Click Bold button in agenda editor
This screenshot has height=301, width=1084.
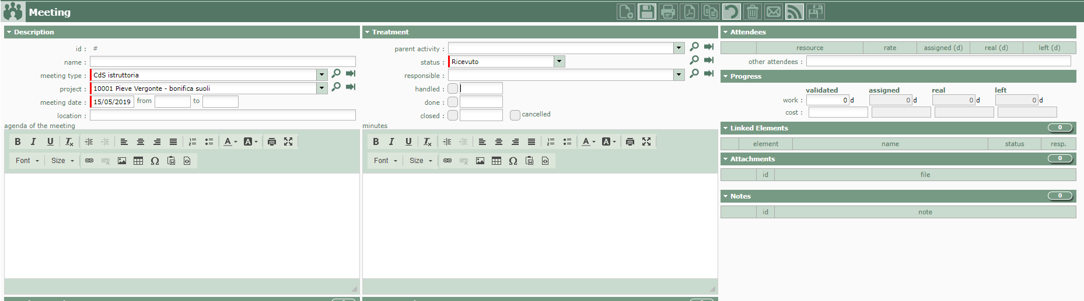coord(18,141)
